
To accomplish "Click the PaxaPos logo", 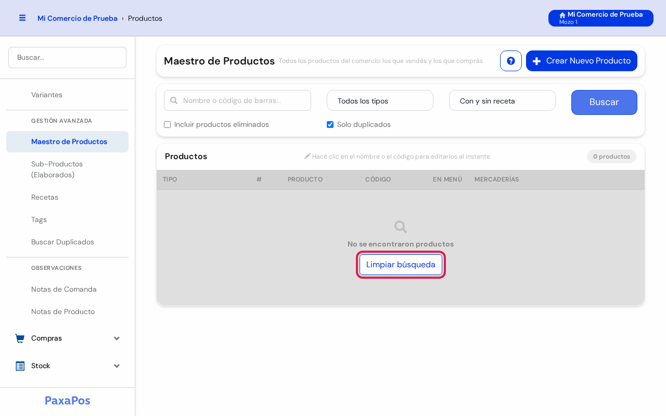I will click(68, 400).
